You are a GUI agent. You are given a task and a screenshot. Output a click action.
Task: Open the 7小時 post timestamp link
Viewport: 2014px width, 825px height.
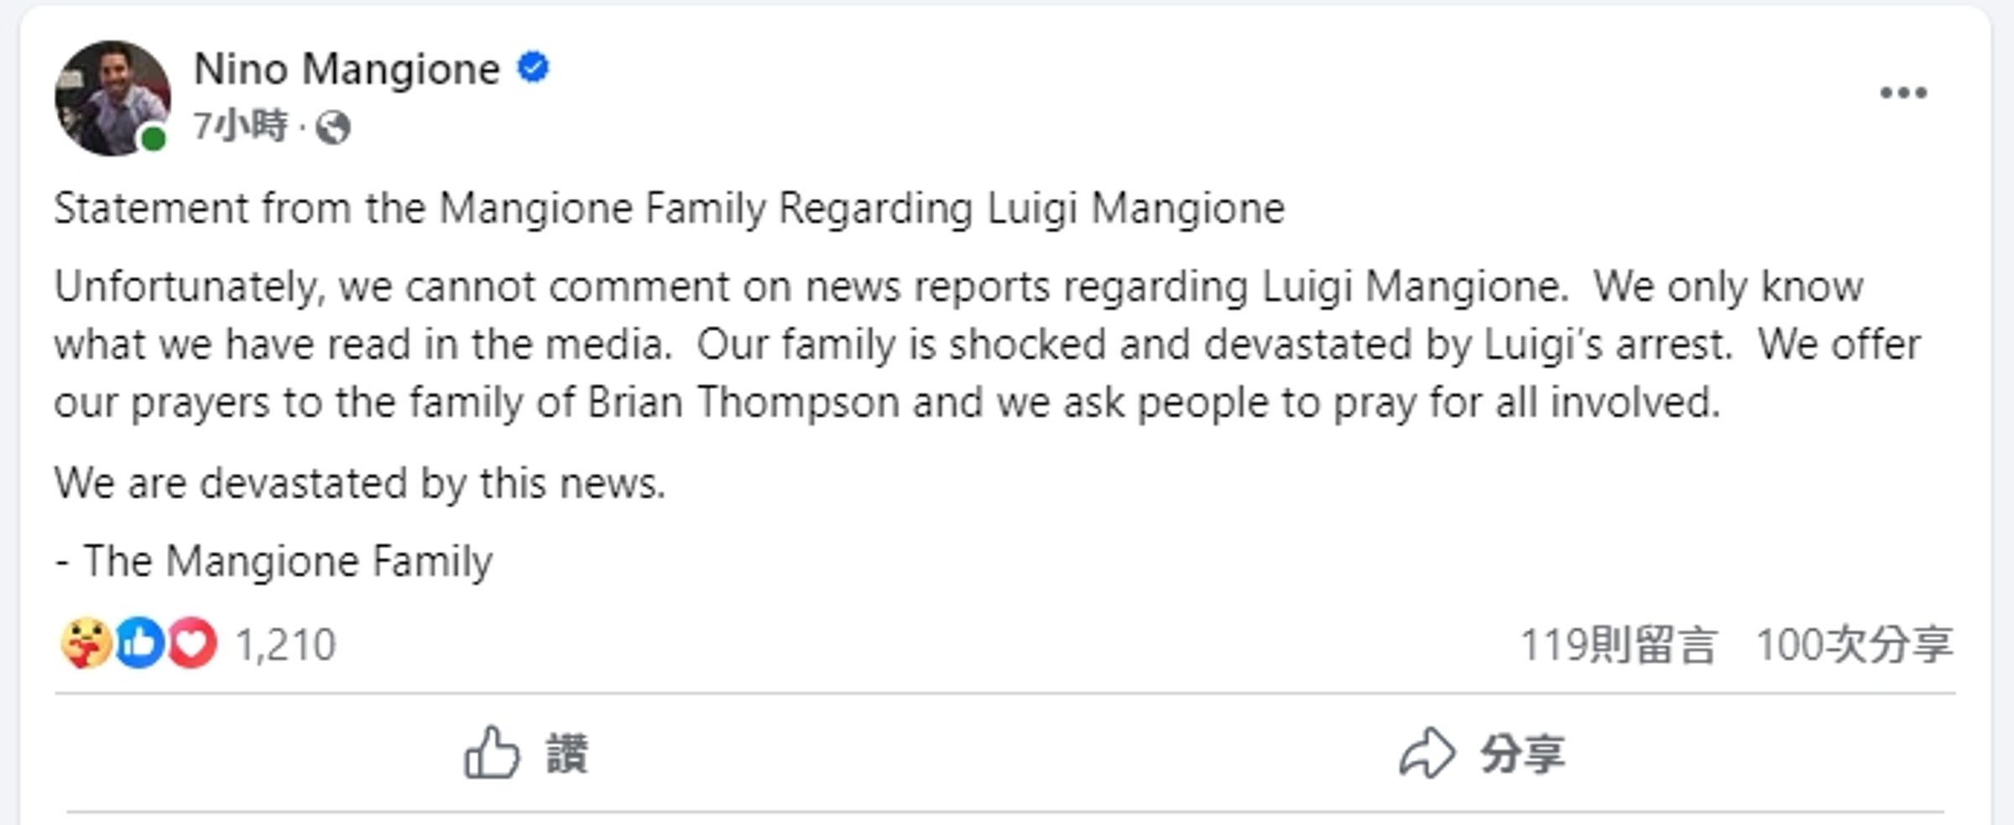click(240, 127)
